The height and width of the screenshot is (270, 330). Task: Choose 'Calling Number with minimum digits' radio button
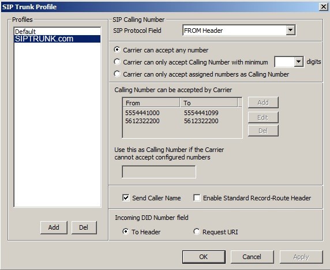click(117, 62)
